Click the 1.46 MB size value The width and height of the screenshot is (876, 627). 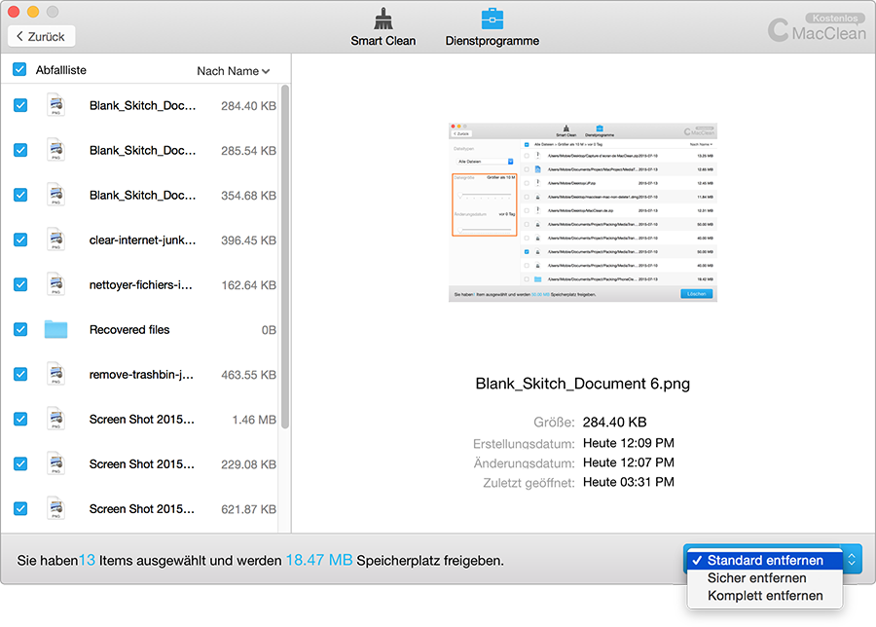click(254, 420)
